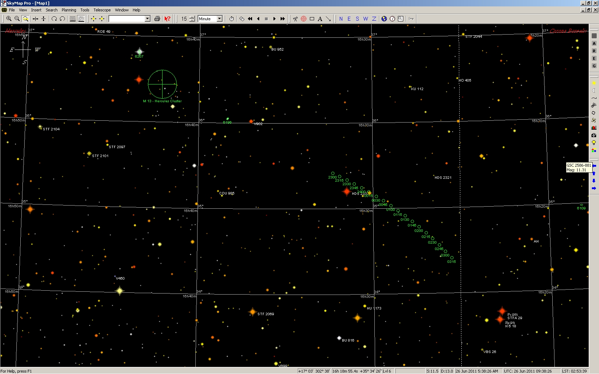599x374 pixels.
Task: Select the rectangle drawing tool
Action: [x=312, y=19]
